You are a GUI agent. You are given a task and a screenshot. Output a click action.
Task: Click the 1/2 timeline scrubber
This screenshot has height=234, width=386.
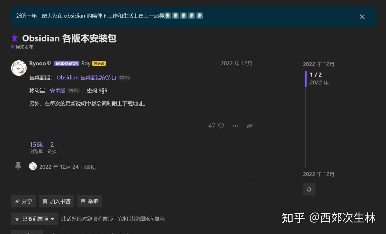point(316,75)
